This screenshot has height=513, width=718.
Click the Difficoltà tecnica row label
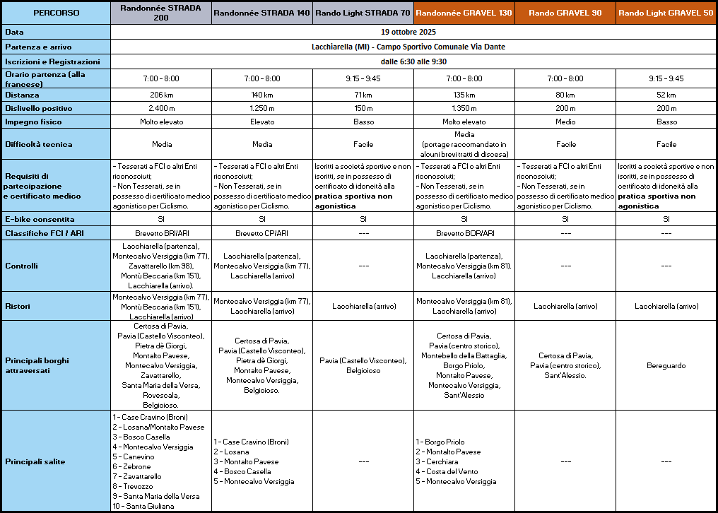point(39,144)
